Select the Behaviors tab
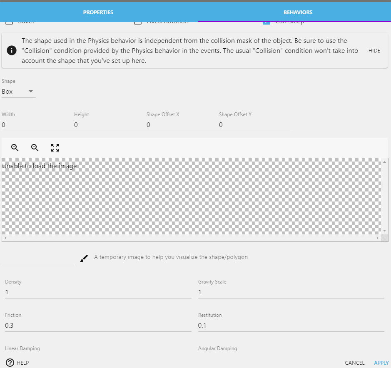 (x=298, y=12)
